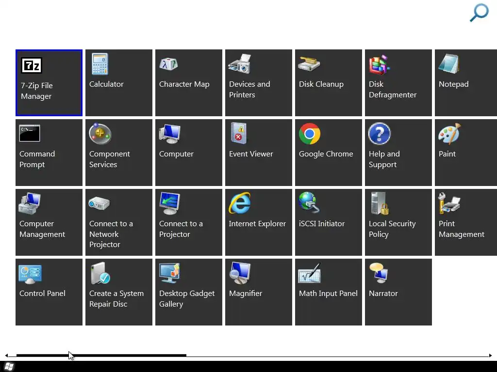This screenshot has width=497, height=372.
Task: Click the "Math Input Panel" label
Action: 328,294
